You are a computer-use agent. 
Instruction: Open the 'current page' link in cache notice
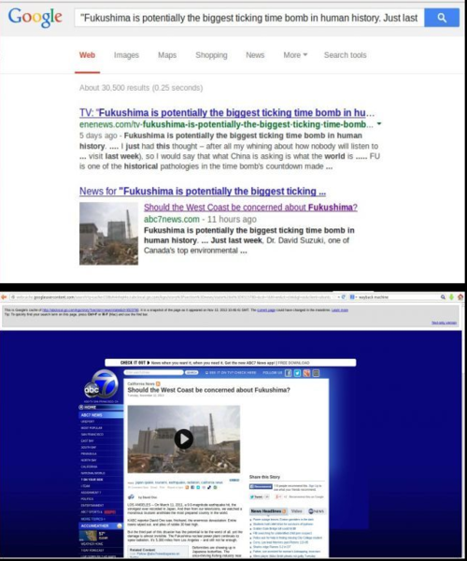tap(266, 310)
